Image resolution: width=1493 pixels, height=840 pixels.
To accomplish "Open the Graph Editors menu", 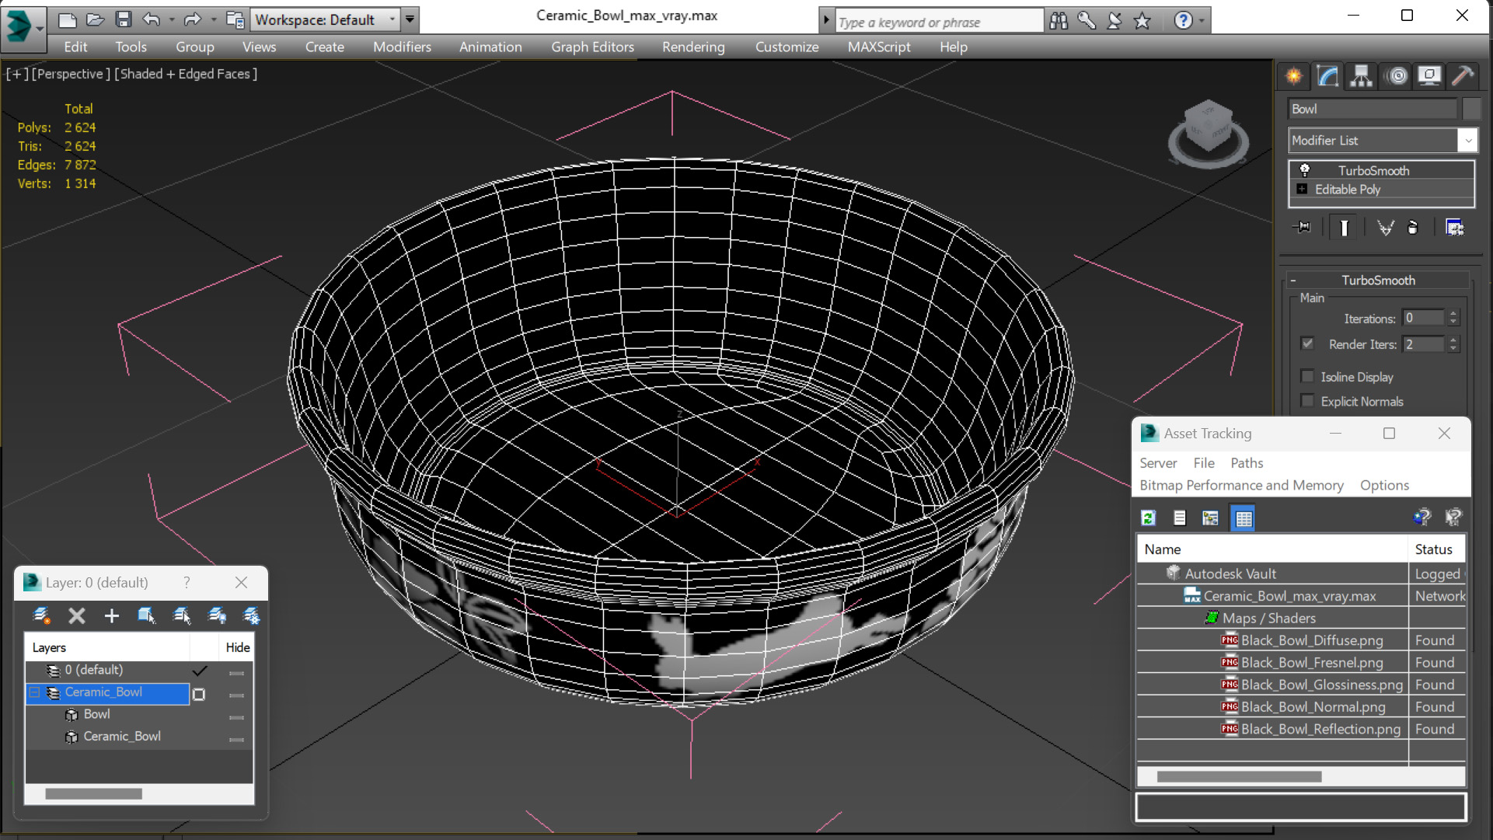I will 592,47.
